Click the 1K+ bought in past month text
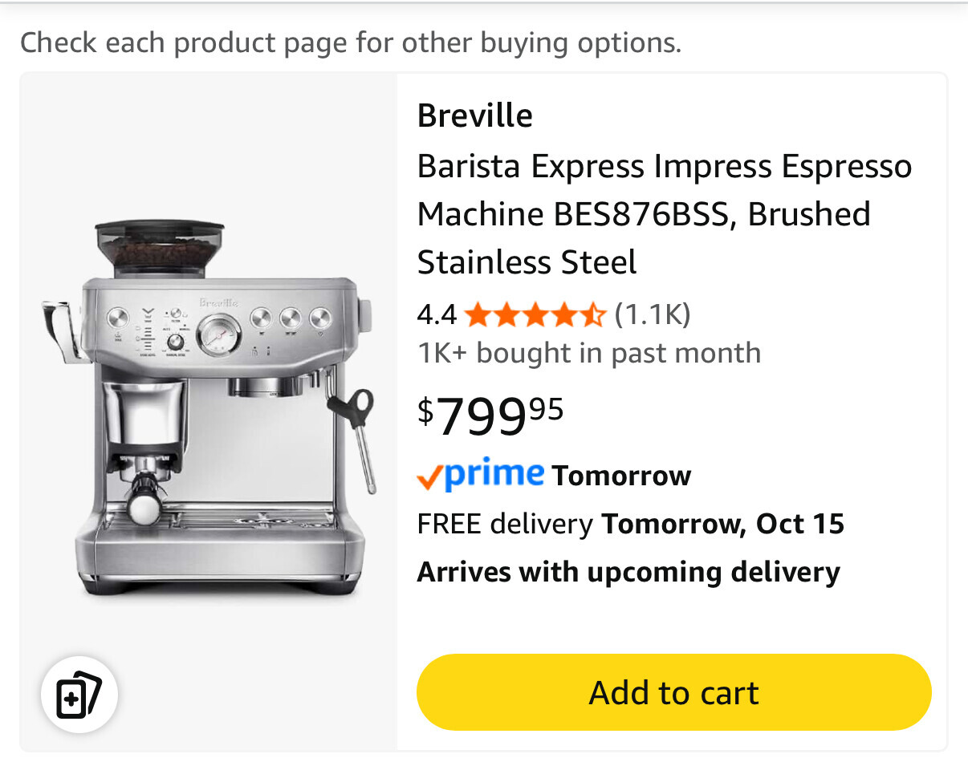The image size is (968, 758). tap(588, 353)
